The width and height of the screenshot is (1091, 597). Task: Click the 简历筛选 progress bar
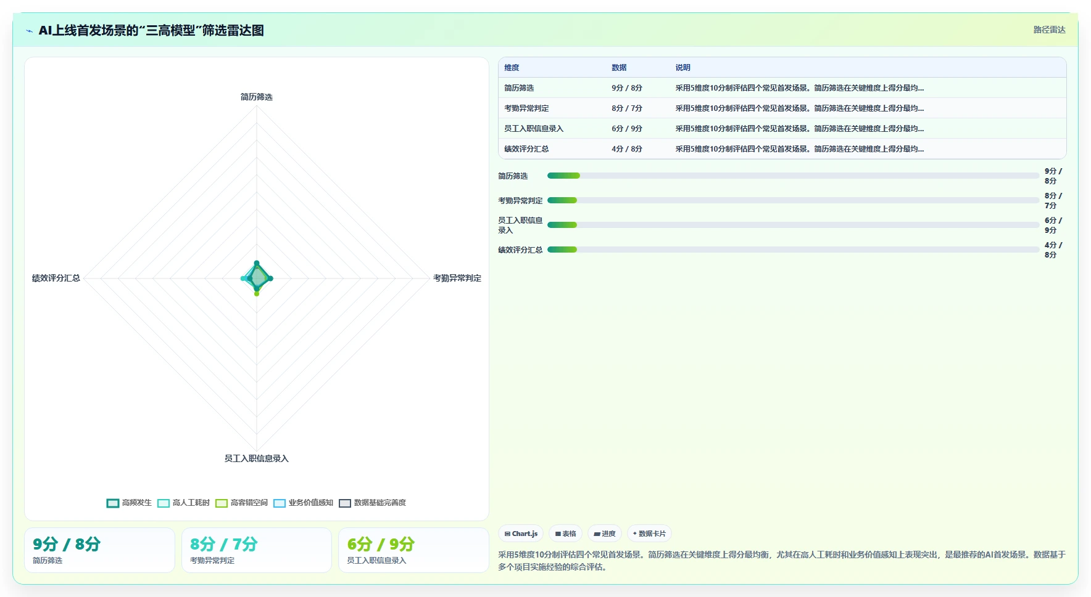pos(793,176)
